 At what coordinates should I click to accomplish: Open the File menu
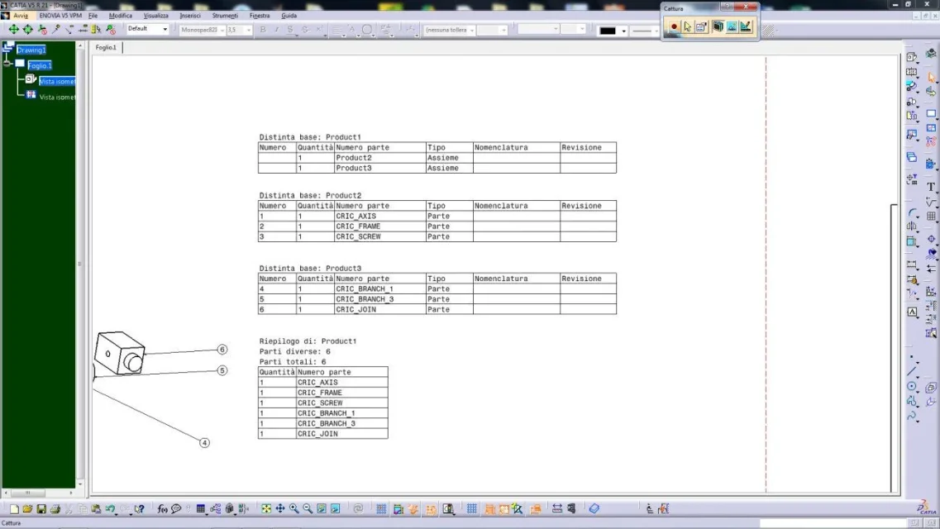(93, 16)
